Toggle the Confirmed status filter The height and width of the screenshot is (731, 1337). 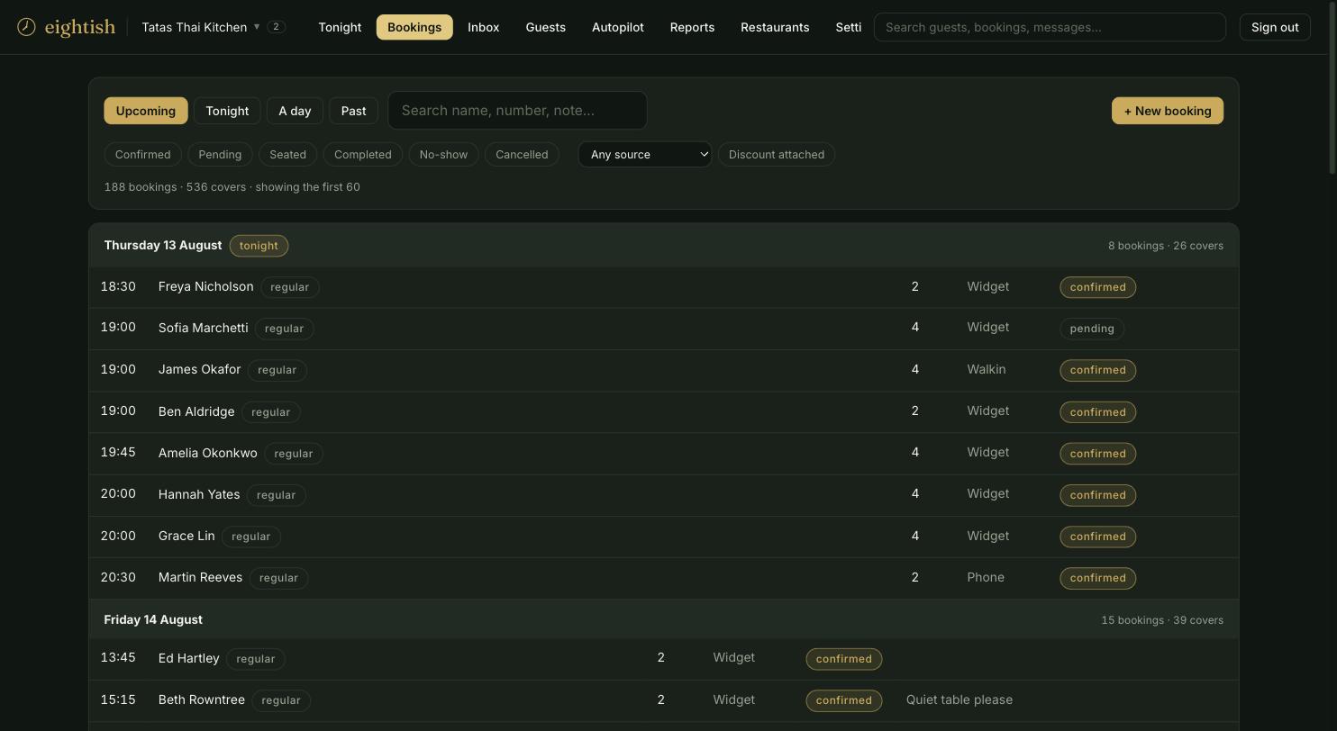pos(143,155)
